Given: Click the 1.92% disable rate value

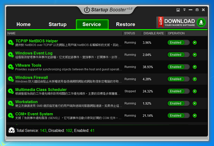Looking at the screenshot, I should (x=147, y=104).
